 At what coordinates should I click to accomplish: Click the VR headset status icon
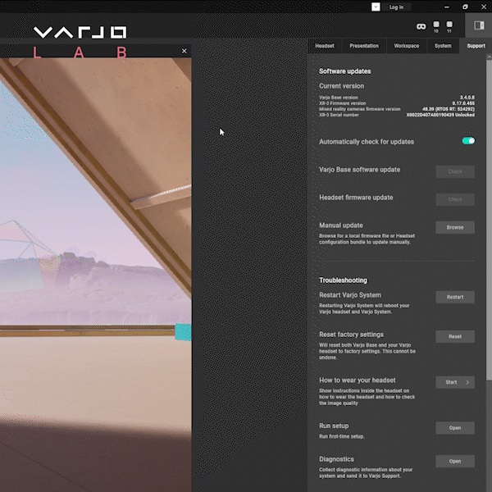421,26
